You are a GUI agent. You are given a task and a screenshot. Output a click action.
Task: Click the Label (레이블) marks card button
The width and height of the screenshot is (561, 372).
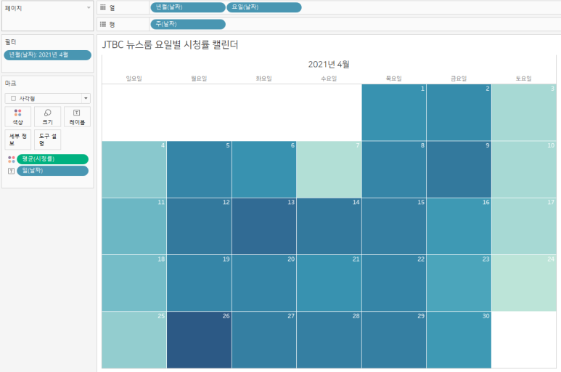click(x=77, y=116)
